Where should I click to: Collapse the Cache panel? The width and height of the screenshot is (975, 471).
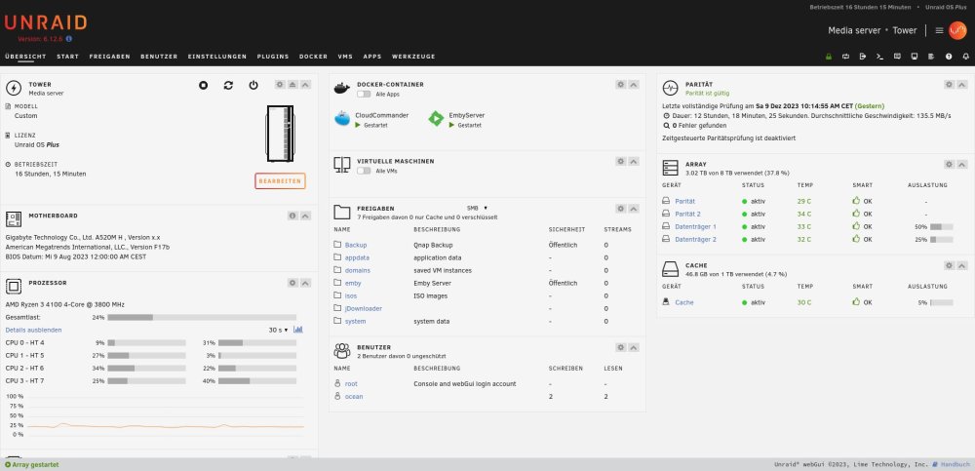point(962,265)
